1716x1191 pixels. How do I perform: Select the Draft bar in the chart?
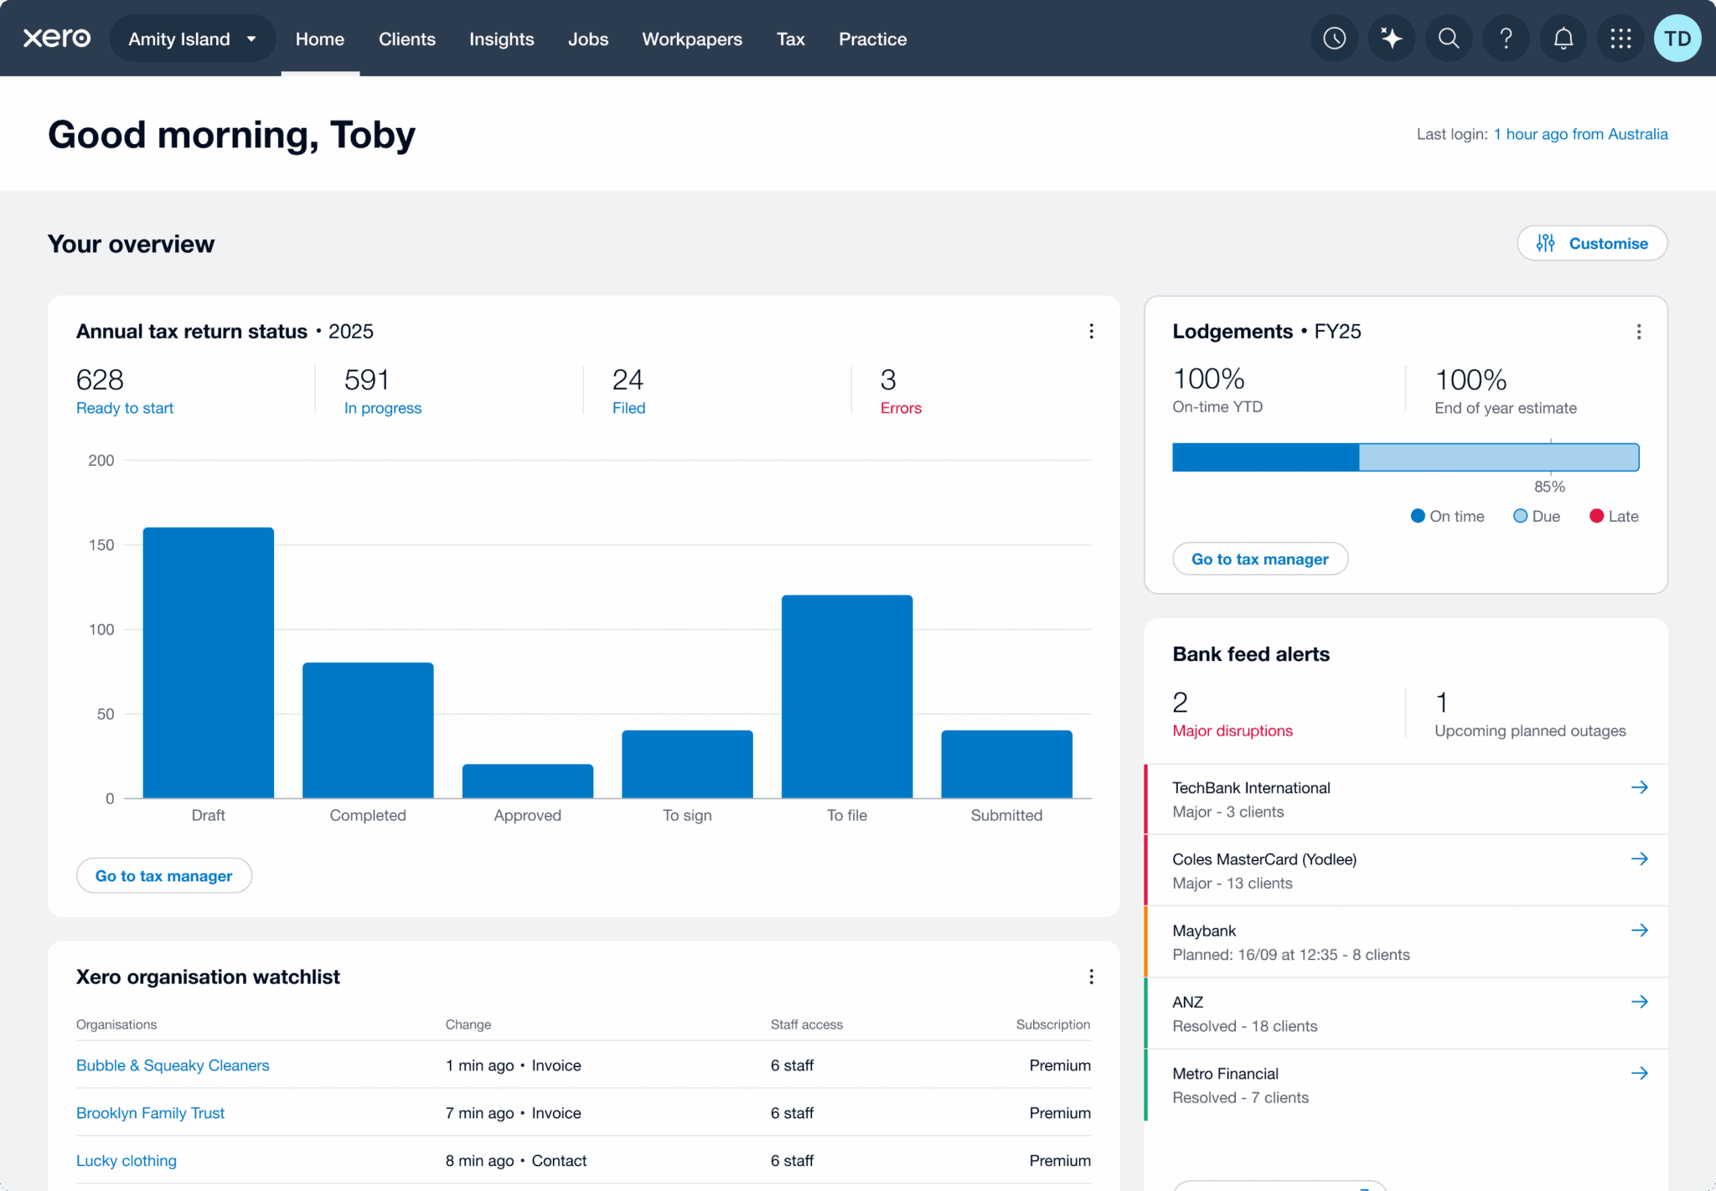tap(208, 662)
